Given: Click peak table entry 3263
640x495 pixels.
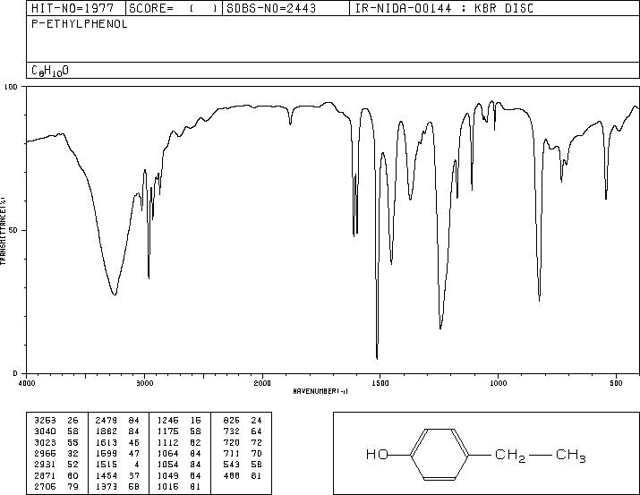Looking at the screenshot, I should [x=46, y=421].
